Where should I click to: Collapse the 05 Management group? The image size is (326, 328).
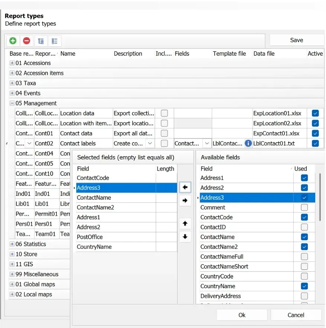pyautogui.click(x=12, y=103)
